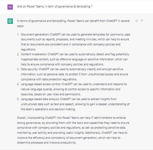
Task: Click the green ChatGPT logo avatar
Action: click(10, 21)
